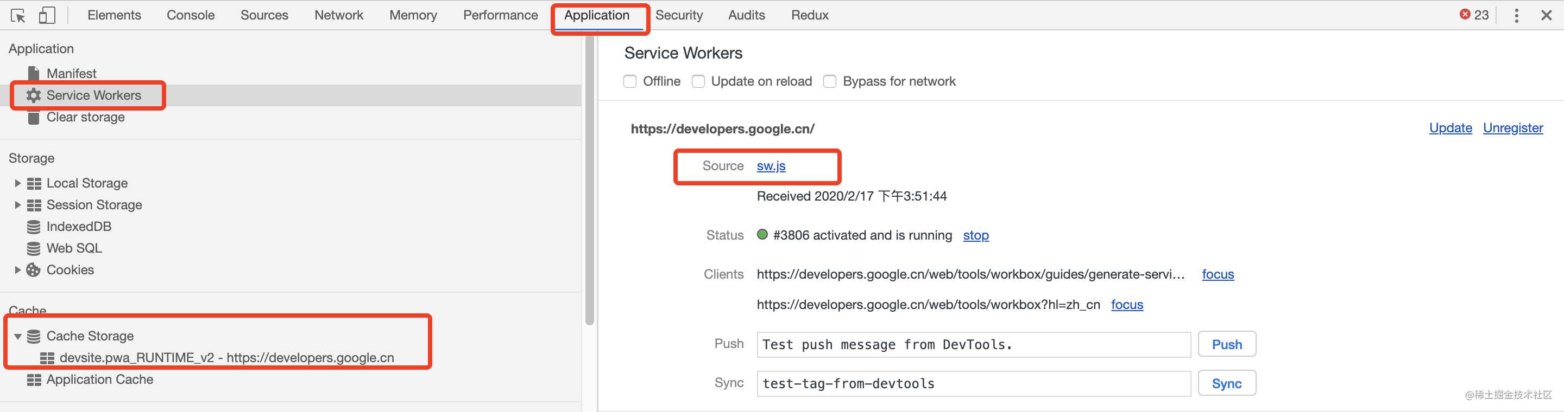Close the DevTools panel
1564x412 pixels.
point(1546,15)
